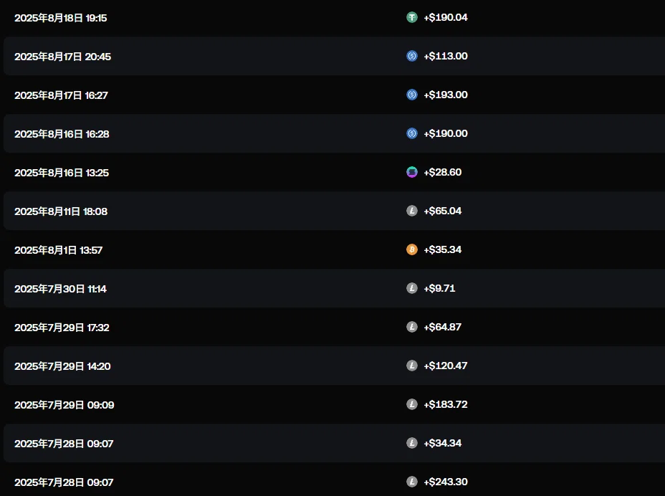The height and width of the screenshot is (496, 665).
Task: Click the Litecoin icon next to +$183.72
Action: tap(411, 404)
